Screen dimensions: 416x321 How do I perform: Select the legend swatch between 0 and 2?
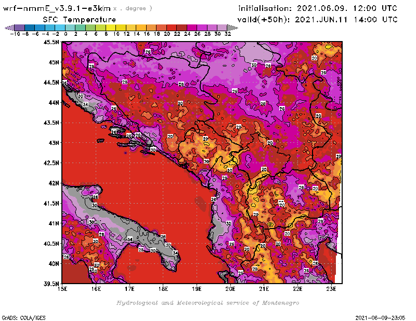pos(70,28)
